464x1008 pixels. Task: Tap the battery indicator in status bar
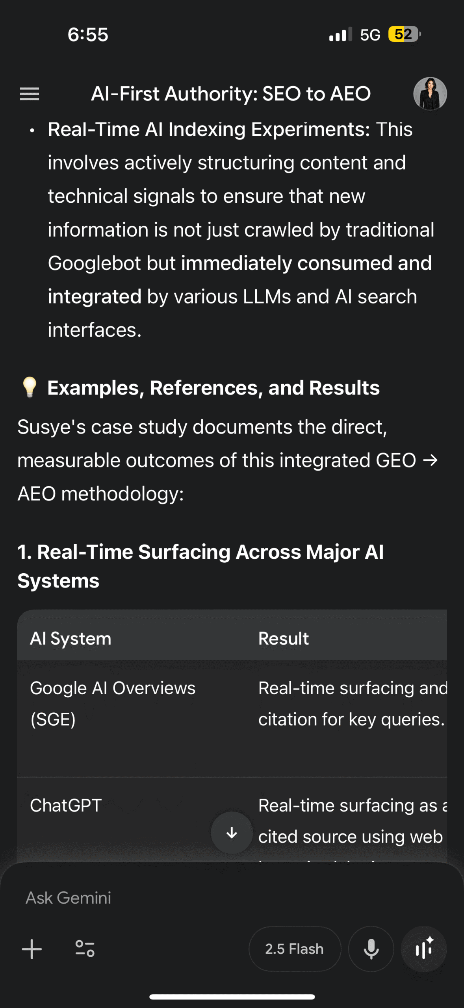[x=404, y=34]
